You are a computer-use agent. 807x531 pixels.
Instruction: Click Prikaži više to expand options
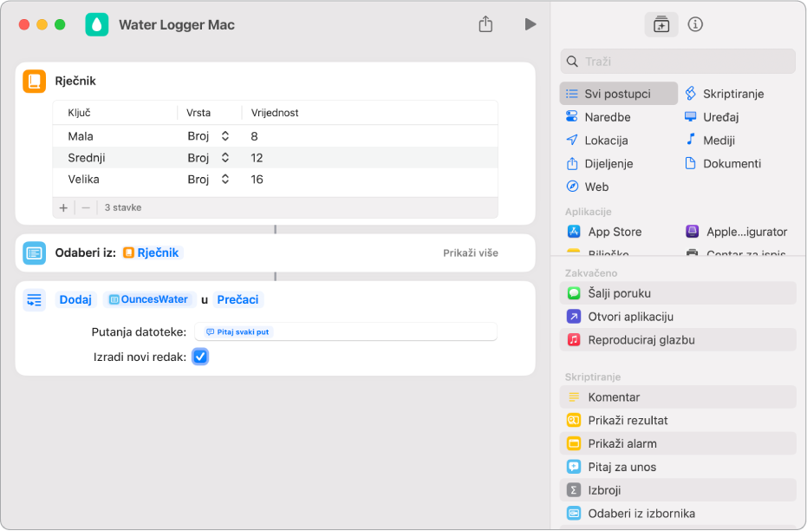coord(471,252)
